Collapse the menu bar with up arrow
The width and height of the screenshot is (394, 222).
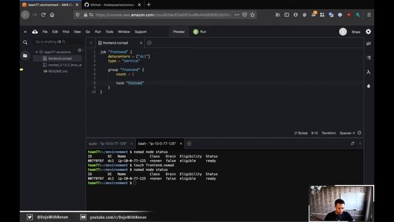coord(25,31)
